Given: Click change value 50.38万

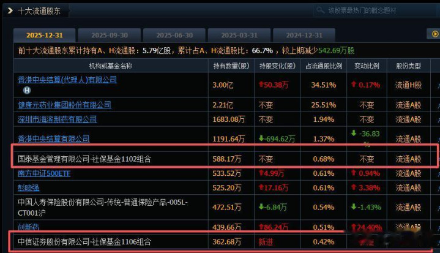Looking at the screenshot, I should (274, 85).
